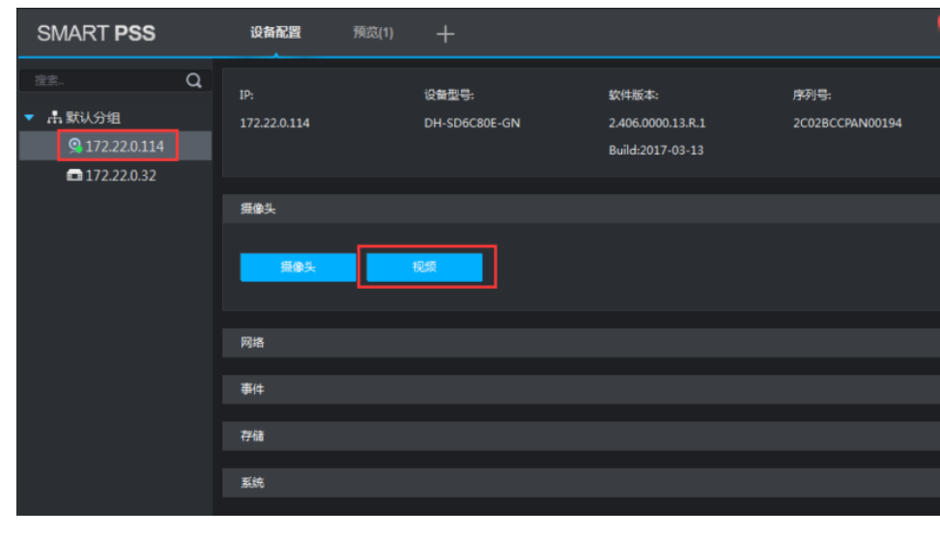The width and height of the screenshot is (940, 536).
Task: Click the search magnifier icon
Action: coord(193,80)
